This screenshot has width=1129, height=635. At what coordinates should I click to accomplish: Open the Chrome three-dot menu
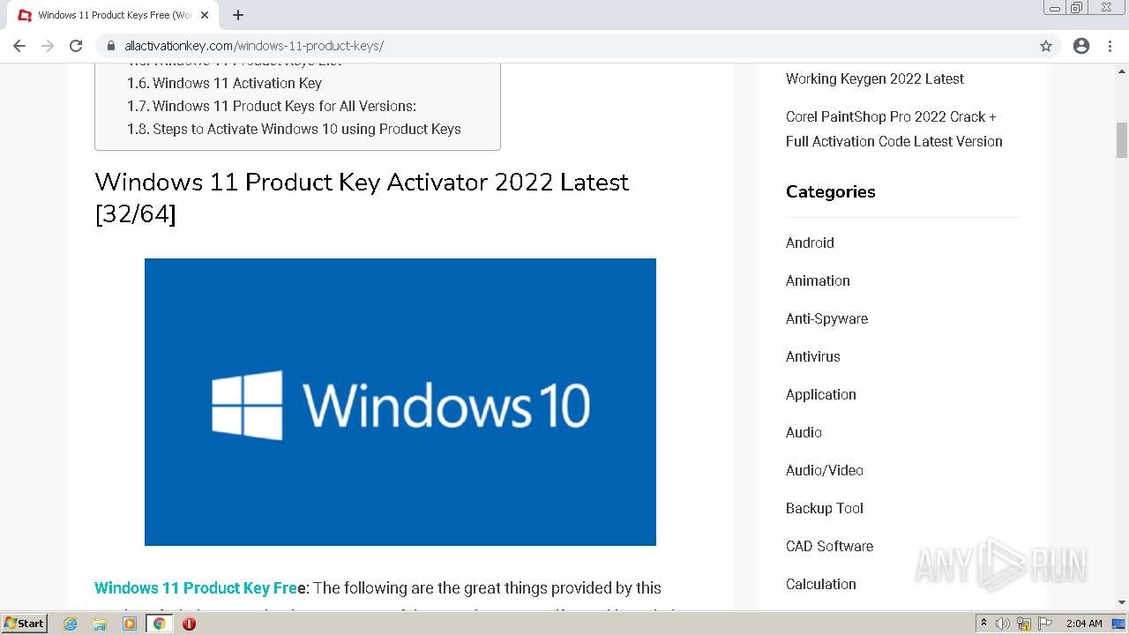coord(1110,46)
